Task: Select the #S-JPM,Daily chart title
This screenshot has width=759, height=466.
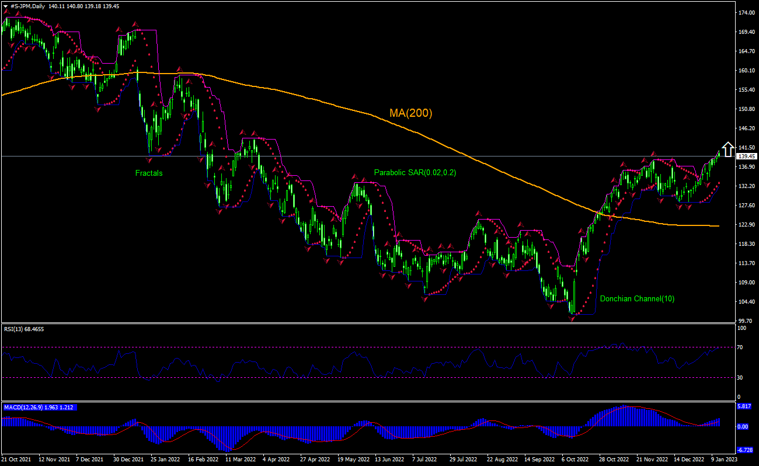Action: click(x=26, y=5)
